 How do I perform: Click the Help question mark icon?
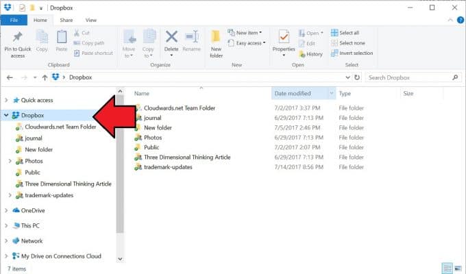[461, 21]
